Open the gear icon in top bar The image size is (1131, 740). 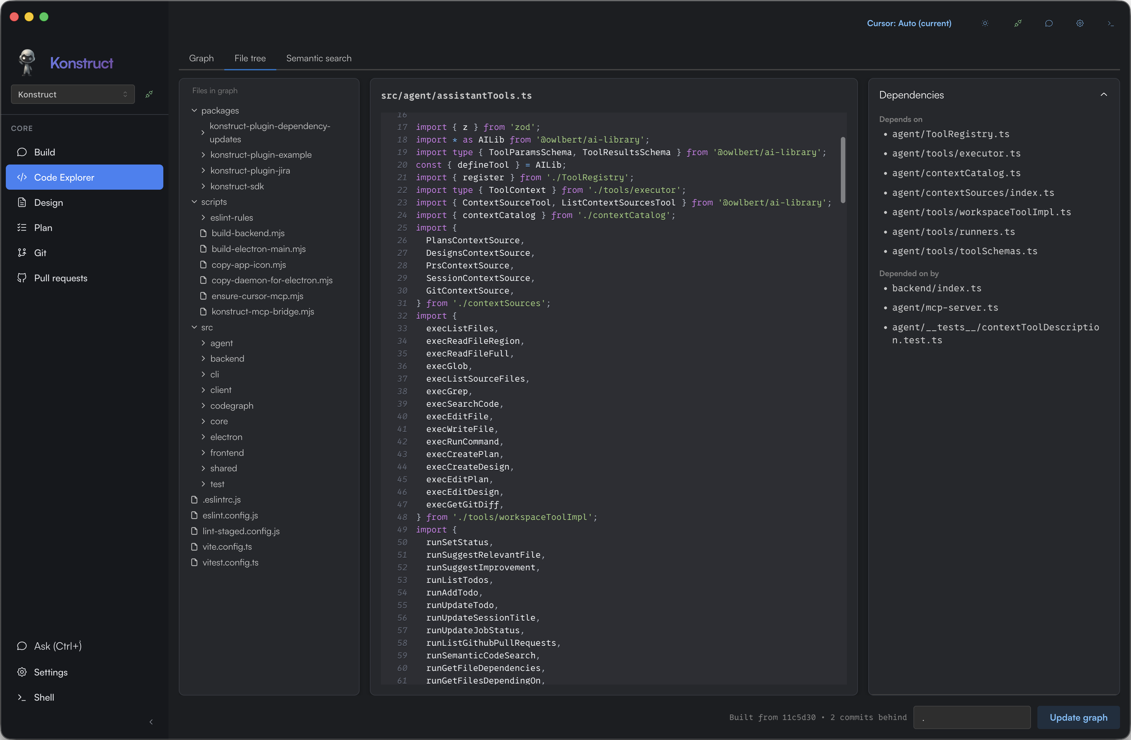coord(1080,23)
